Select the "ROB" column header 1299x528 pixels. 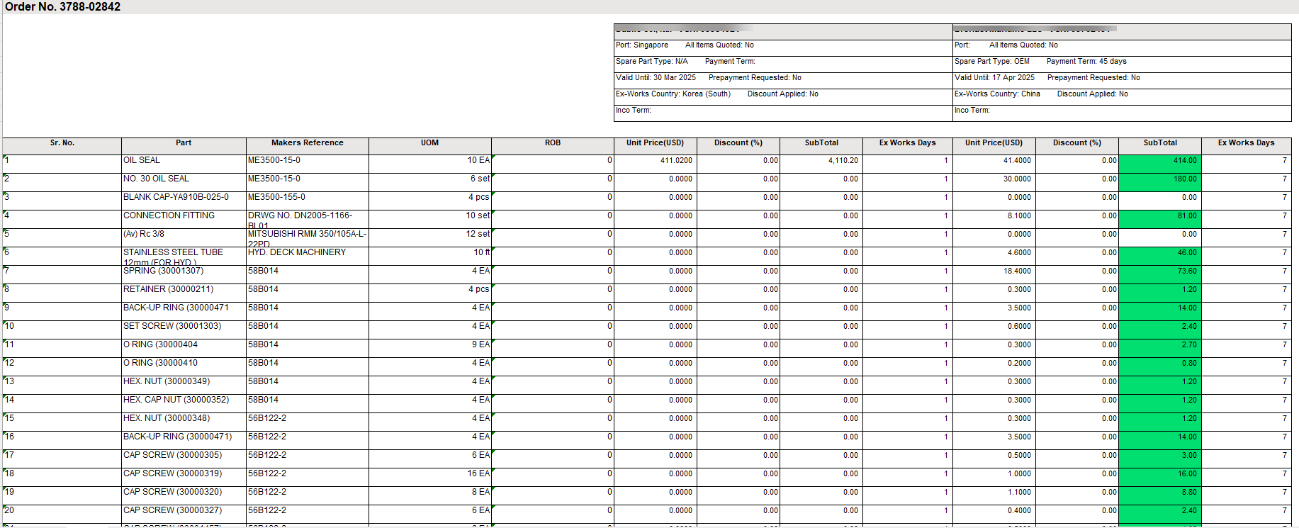553,143
